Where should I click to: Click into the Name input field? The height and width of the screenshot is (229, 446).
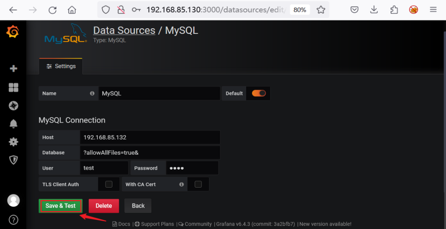tap(159, 93)
